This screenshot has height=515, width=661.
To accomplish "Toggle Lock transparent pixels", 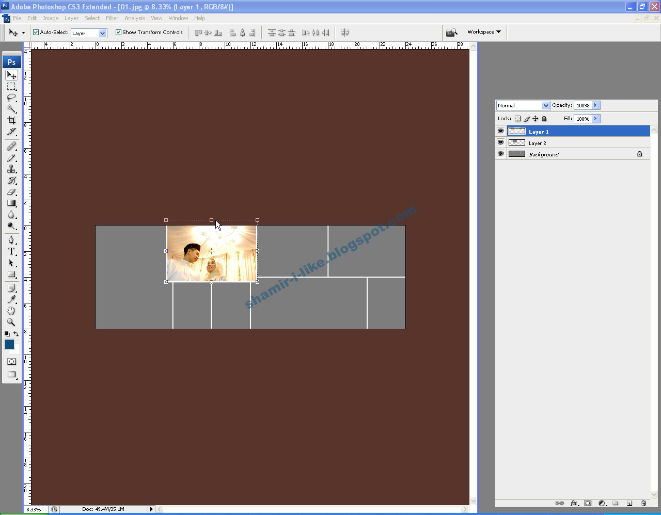I will [x=518, y=119].
